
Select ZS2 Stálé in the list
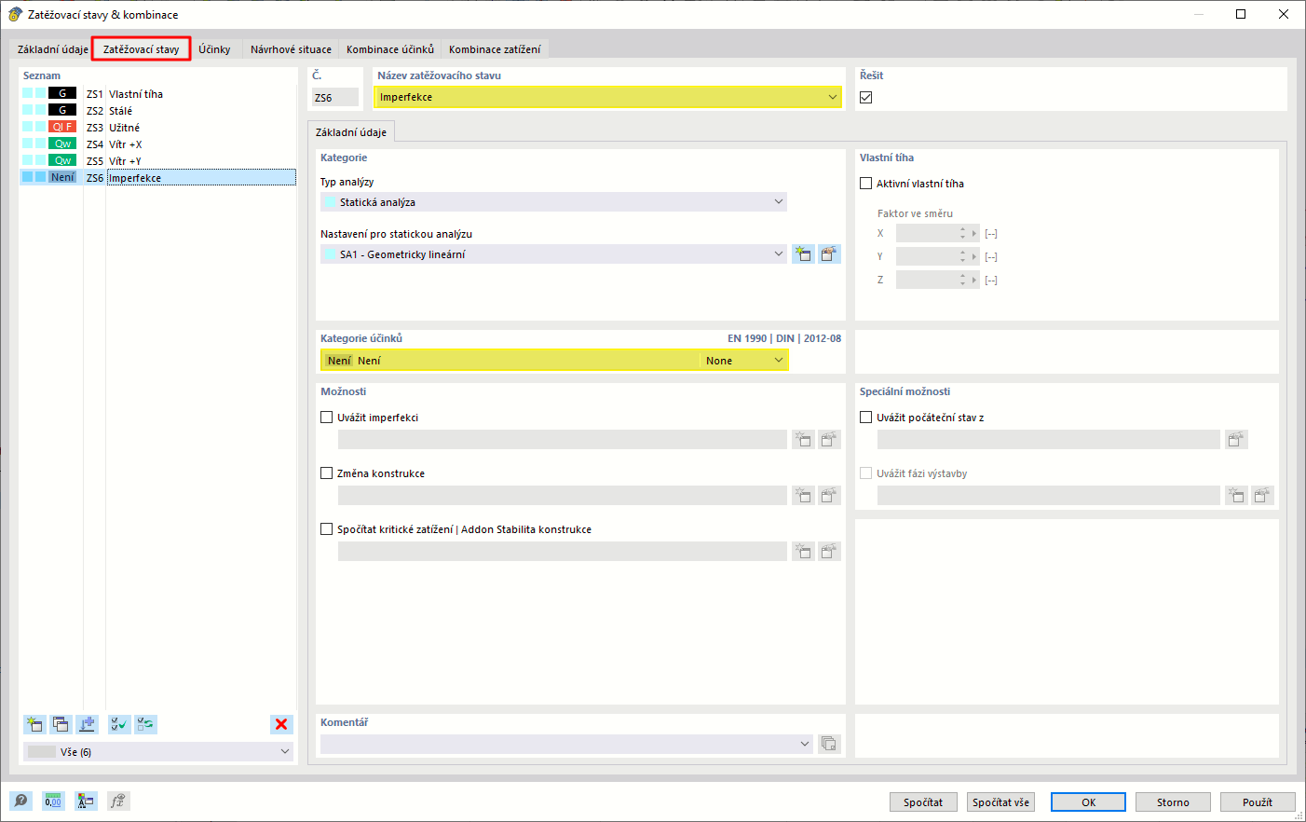158,110
